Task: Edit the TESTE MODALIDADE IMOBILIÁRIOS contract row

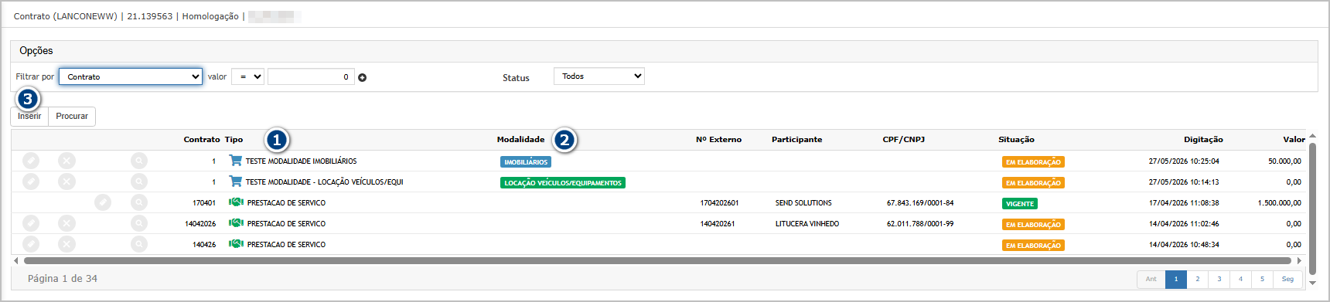Action: click(31, 161)
